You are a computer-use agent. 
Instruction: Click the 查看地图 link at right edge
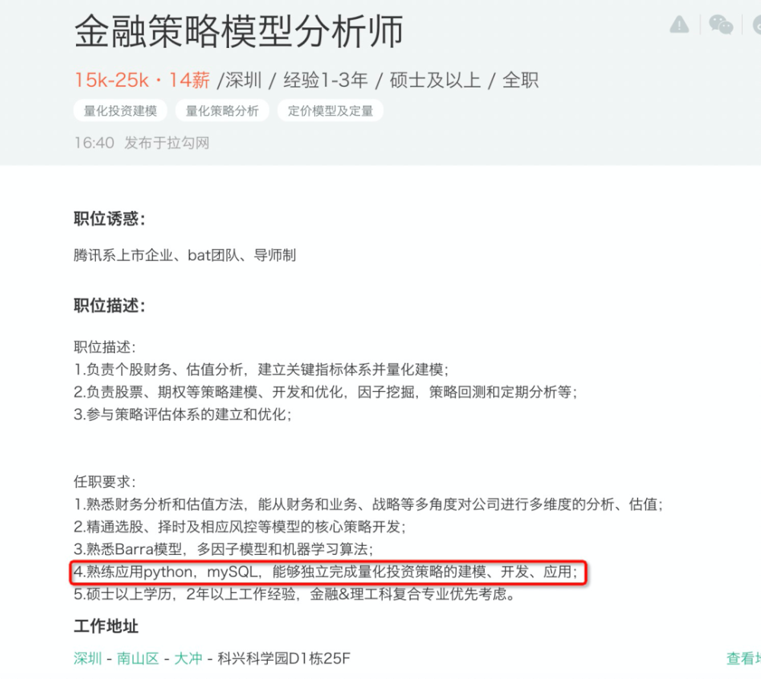(x=743, y=658)
